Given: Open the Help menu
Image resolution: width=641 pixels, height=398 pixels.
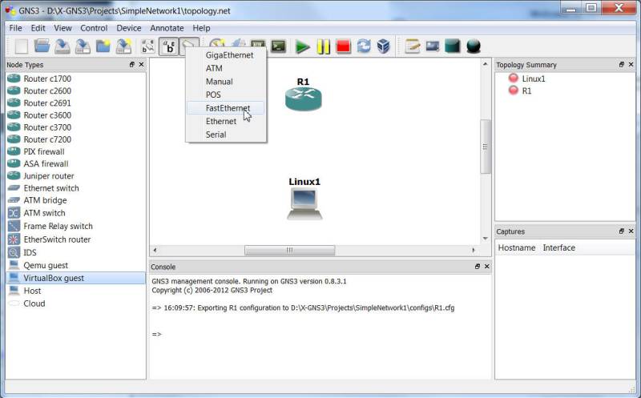Looking at the screenshot, I should 202,28.
